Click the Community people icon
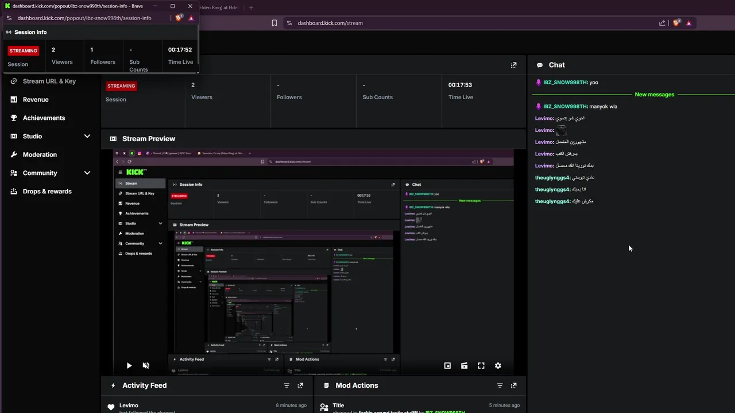Screen dimensions: 735x413 (x=14, y=173)
